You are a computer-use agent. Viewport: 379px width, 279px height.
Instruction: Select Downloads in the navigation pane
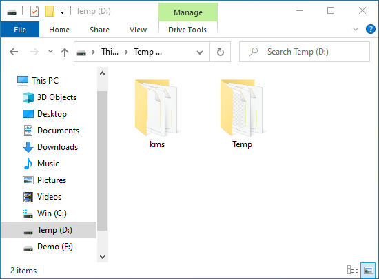(57, 147)
